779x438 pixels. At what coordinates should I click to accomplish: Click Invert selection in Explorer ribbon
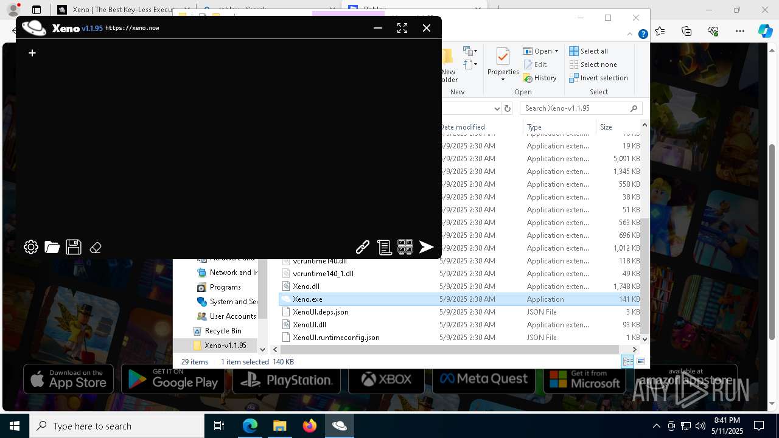[x=599, y=78]
